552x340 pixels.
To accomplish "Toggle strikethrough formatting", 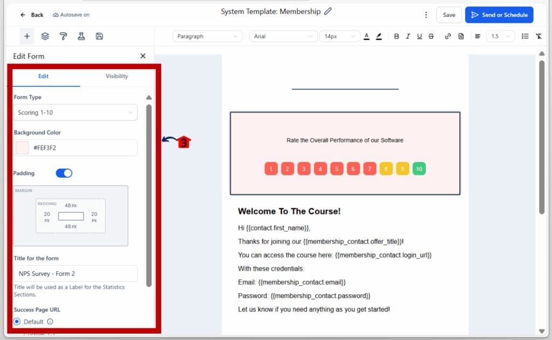I will [431, 36].
